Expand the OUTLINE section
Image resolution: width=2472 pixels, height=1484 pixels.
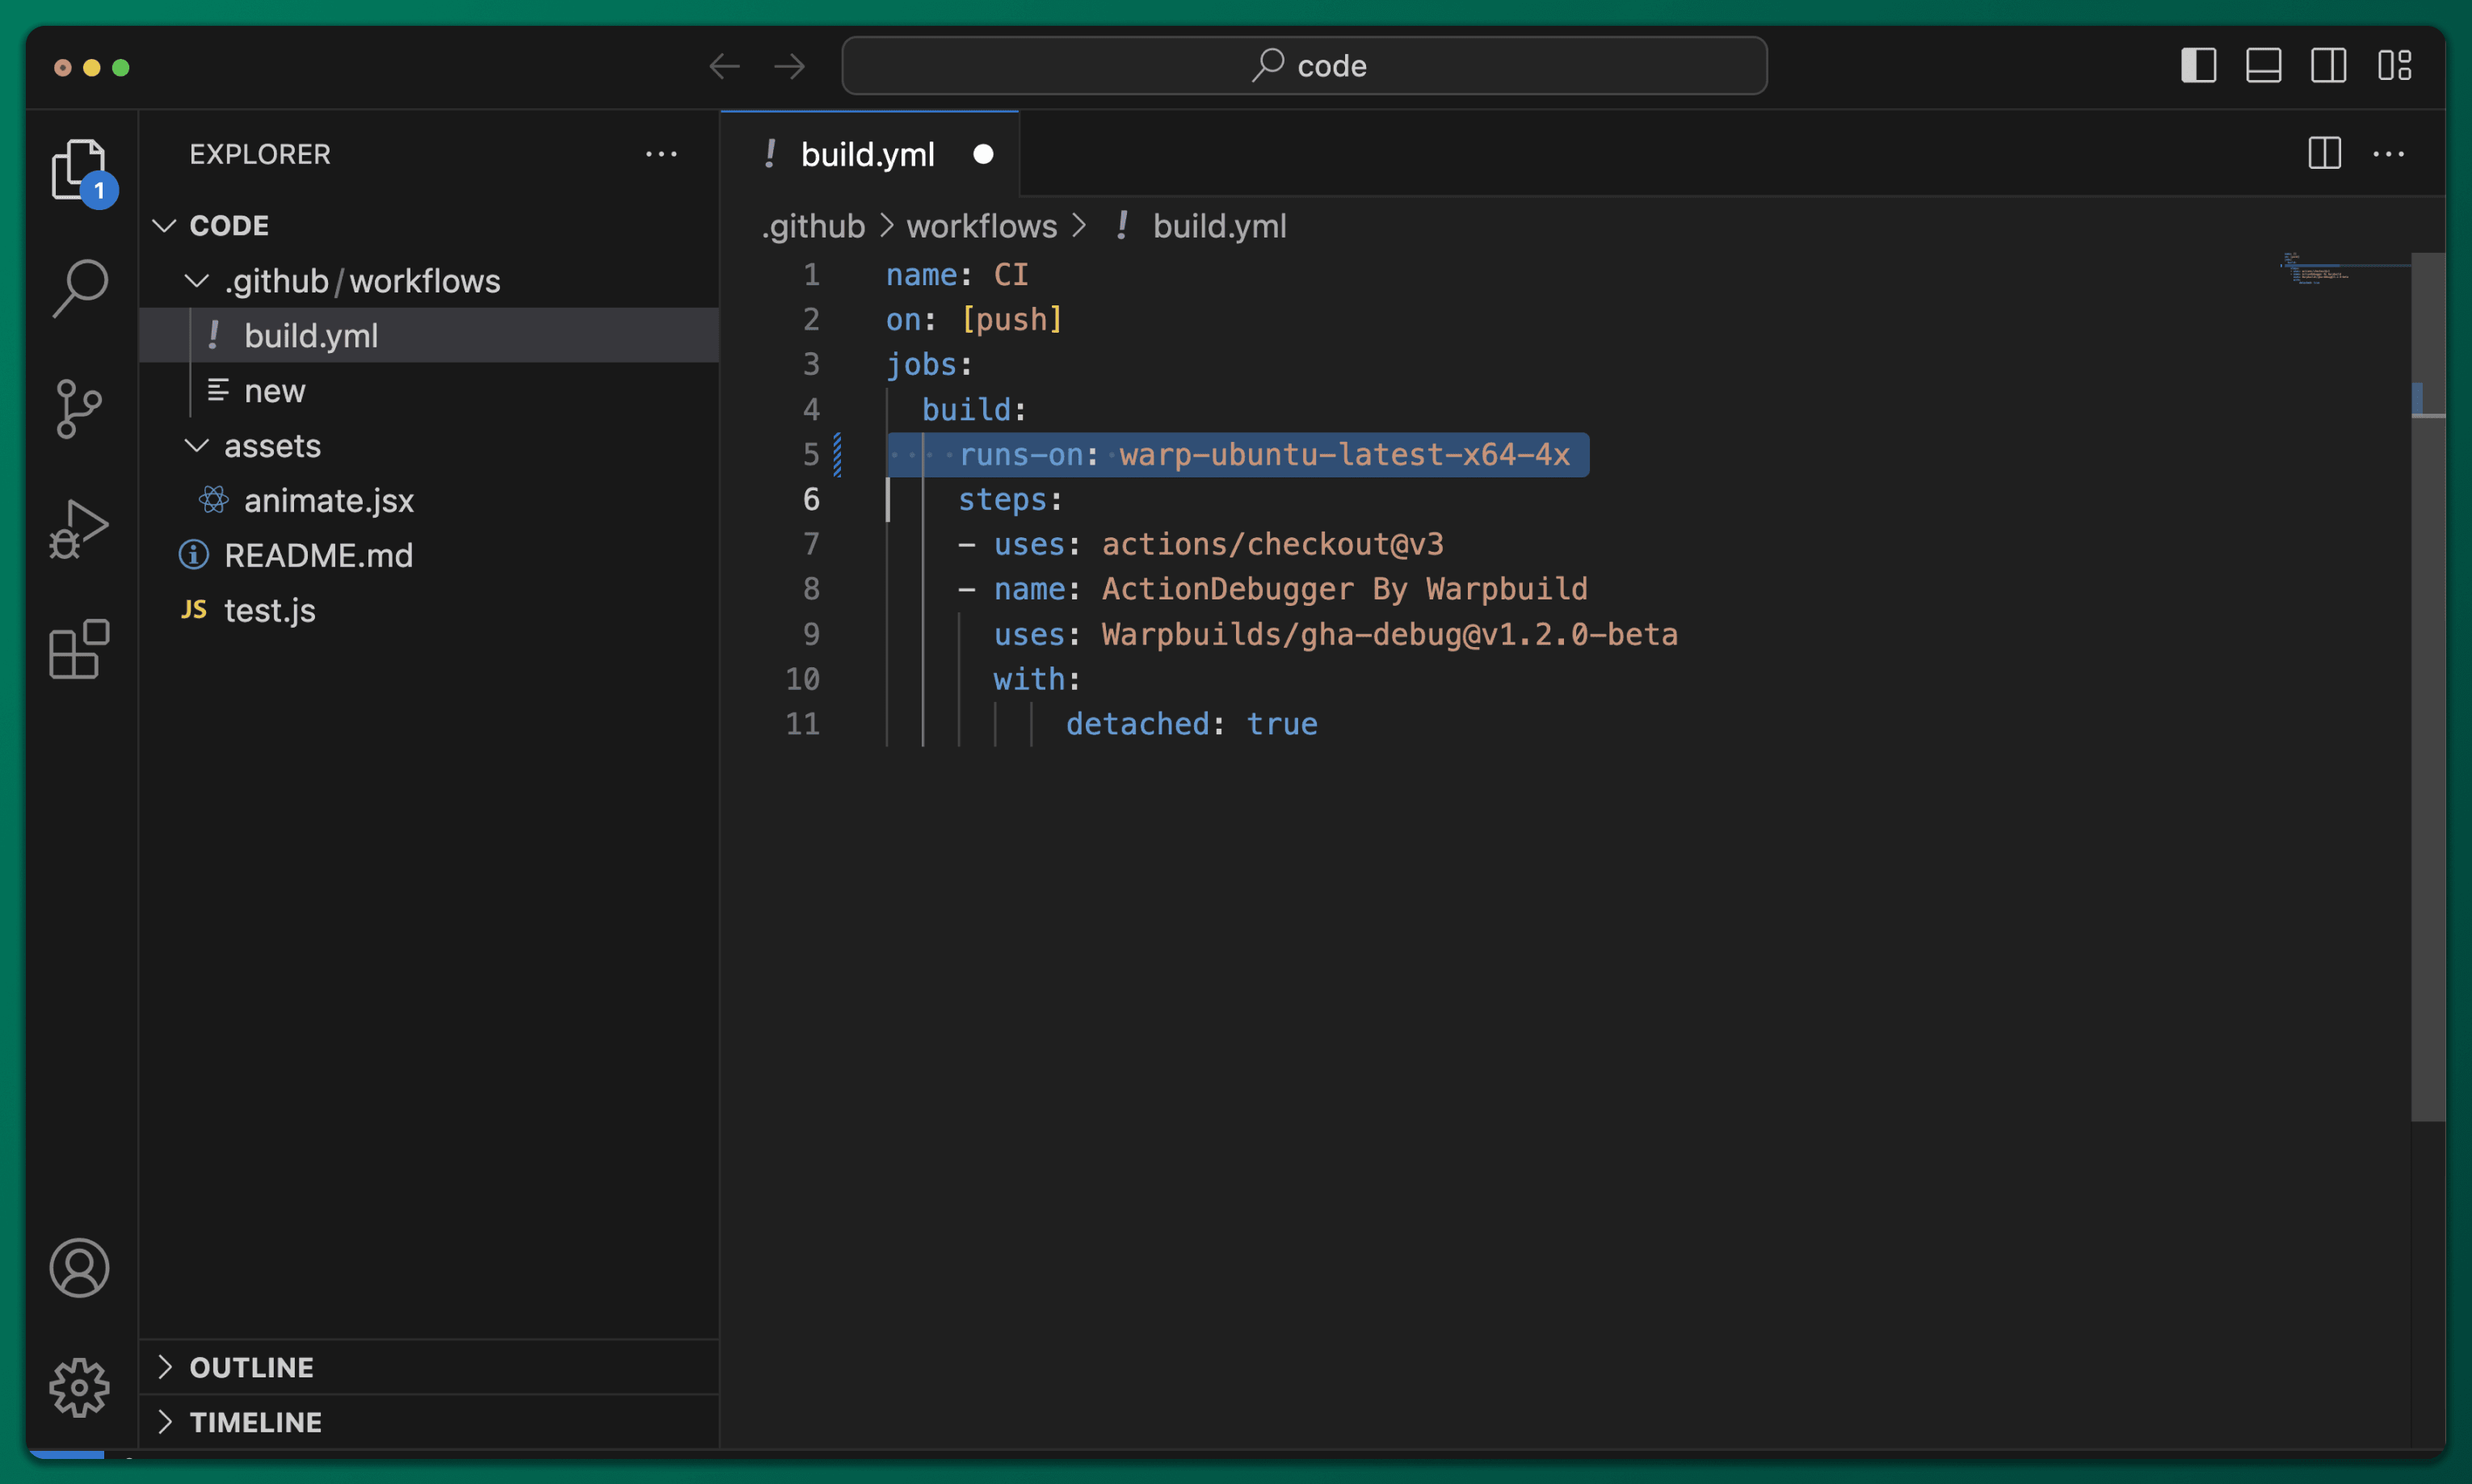[252, 1367]
